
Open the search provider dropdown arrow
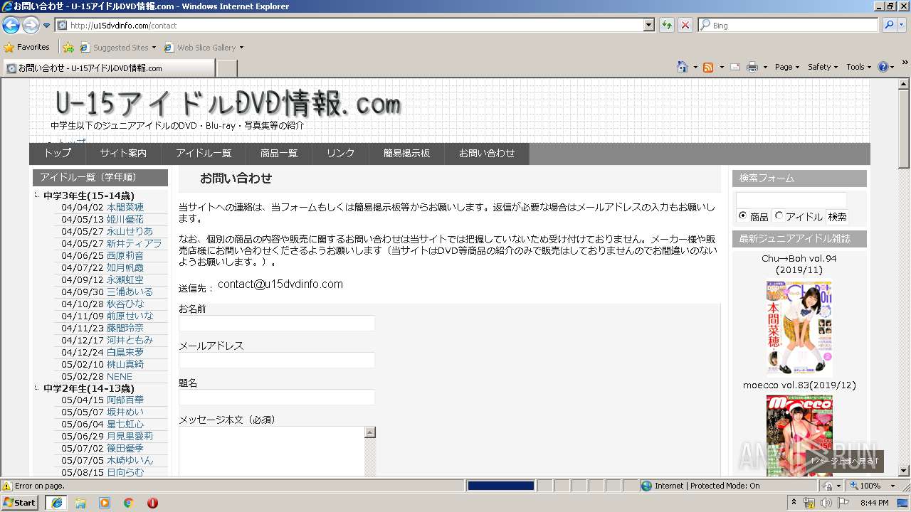click(x=902, y=26)
